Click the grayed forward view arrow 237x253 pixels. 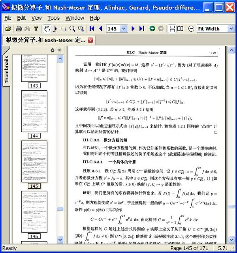click(x=161, y=29)
